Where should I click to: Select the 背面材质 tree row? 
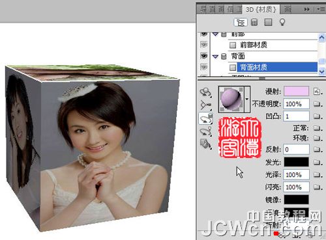[x=273, y=68]
